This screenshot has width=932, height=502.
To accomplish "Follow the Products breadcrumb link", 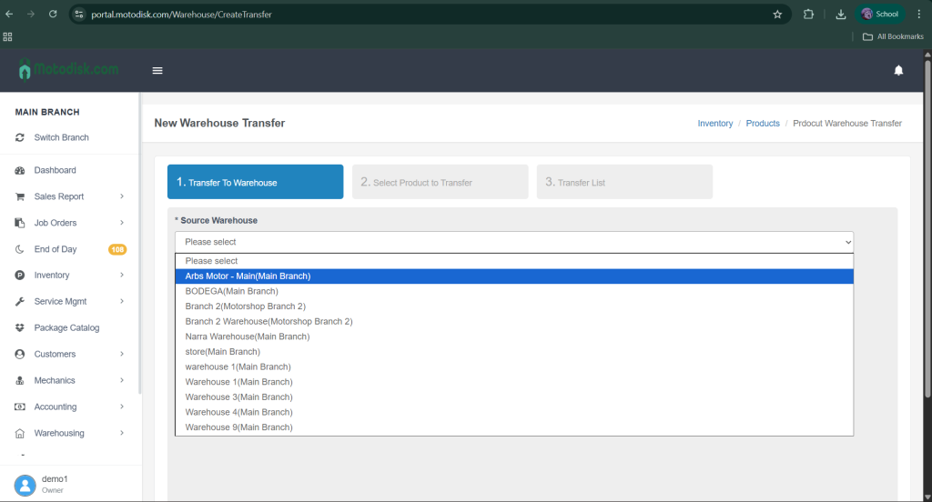I will (763, 124).
